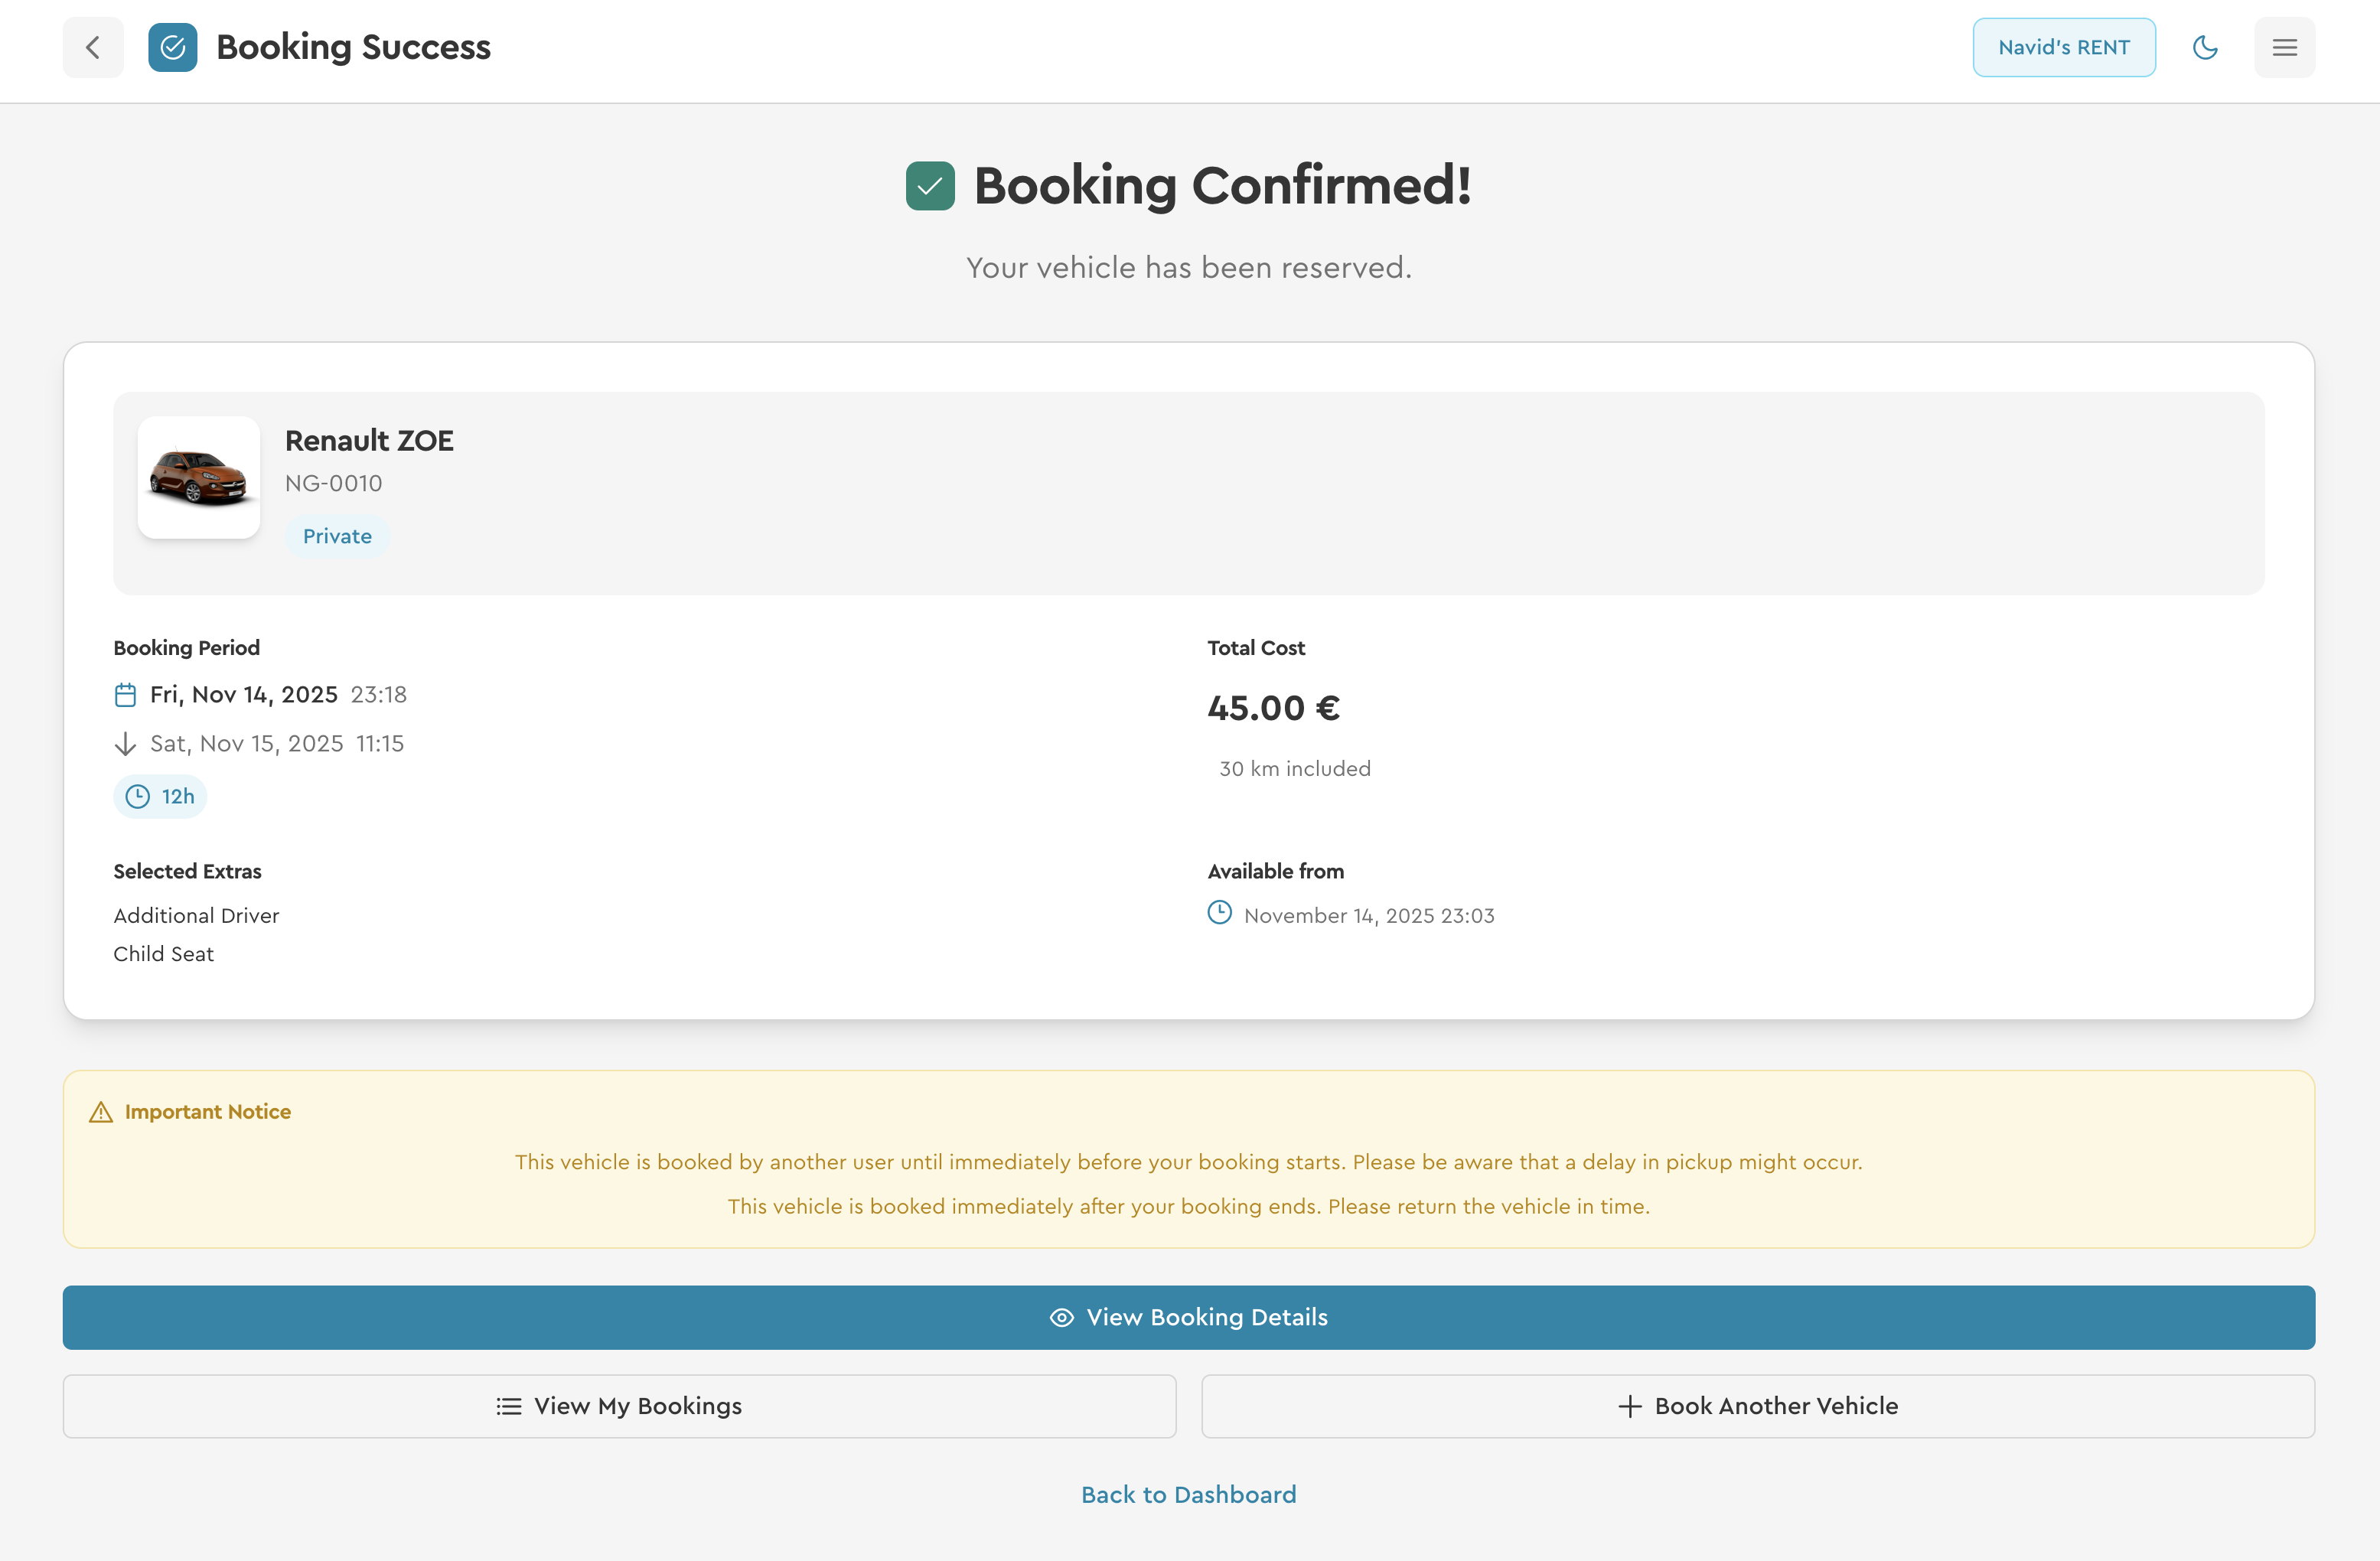Screen dimensions: 2380x1561
Task: Click the back arrow button
Action: click(x=93, y=47)
